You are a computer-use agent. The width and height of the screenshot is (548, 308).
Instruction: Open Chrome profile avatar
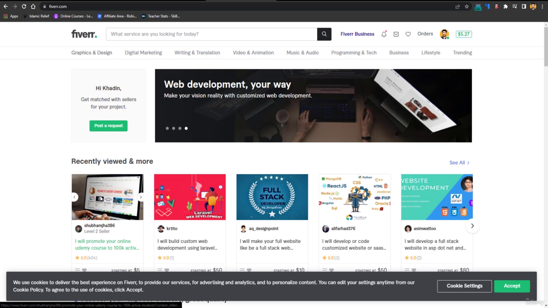[533, 6]
